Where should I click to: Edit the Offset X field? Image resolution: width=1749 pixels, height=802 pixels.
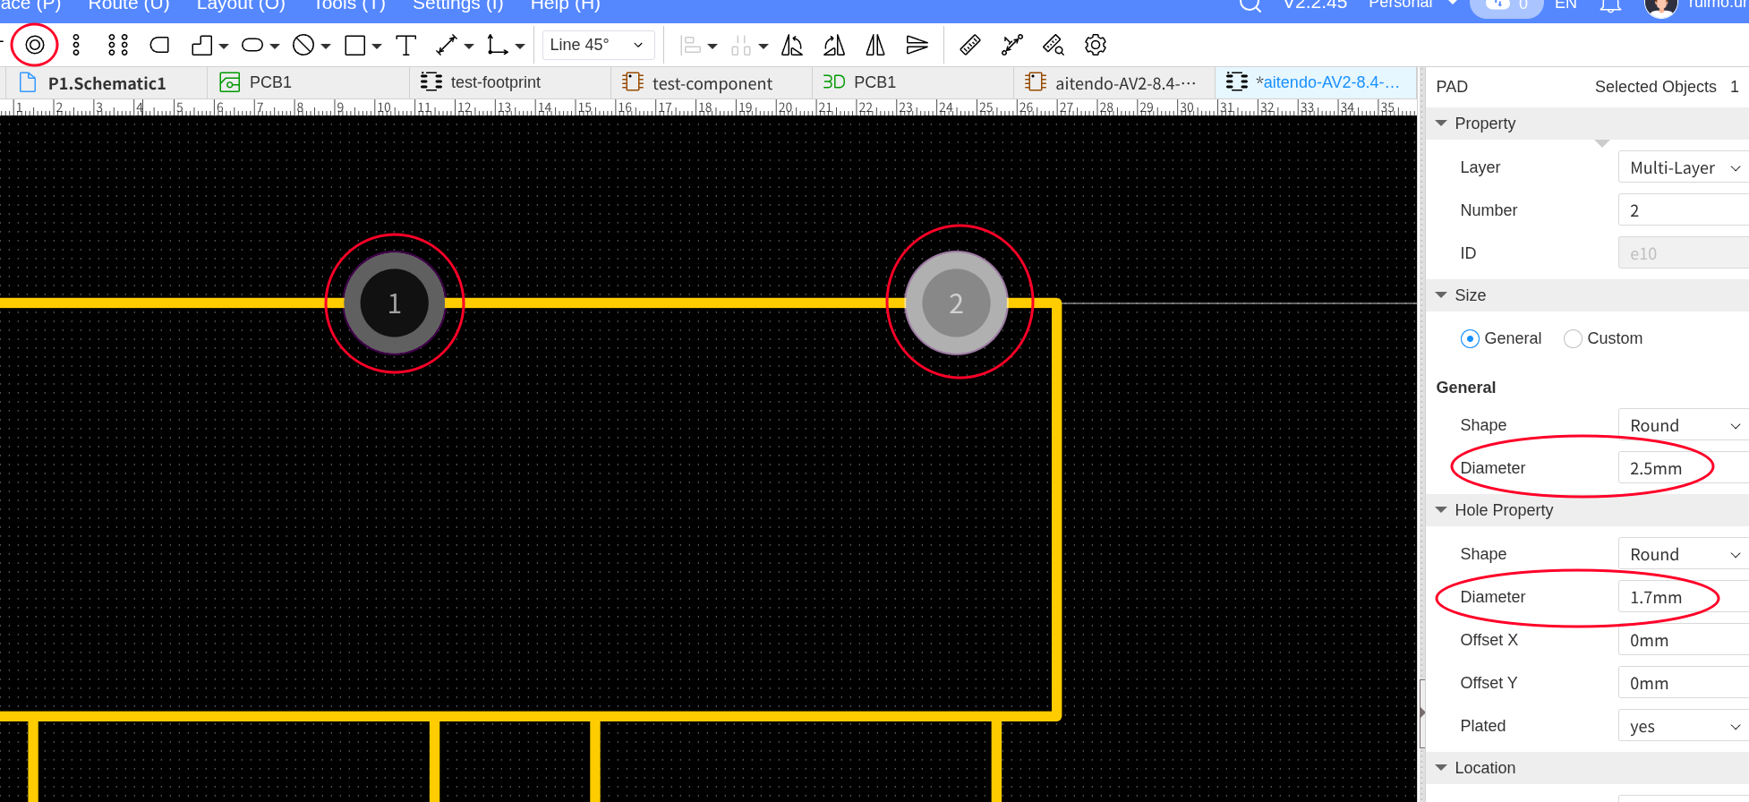coord(1684,640)
